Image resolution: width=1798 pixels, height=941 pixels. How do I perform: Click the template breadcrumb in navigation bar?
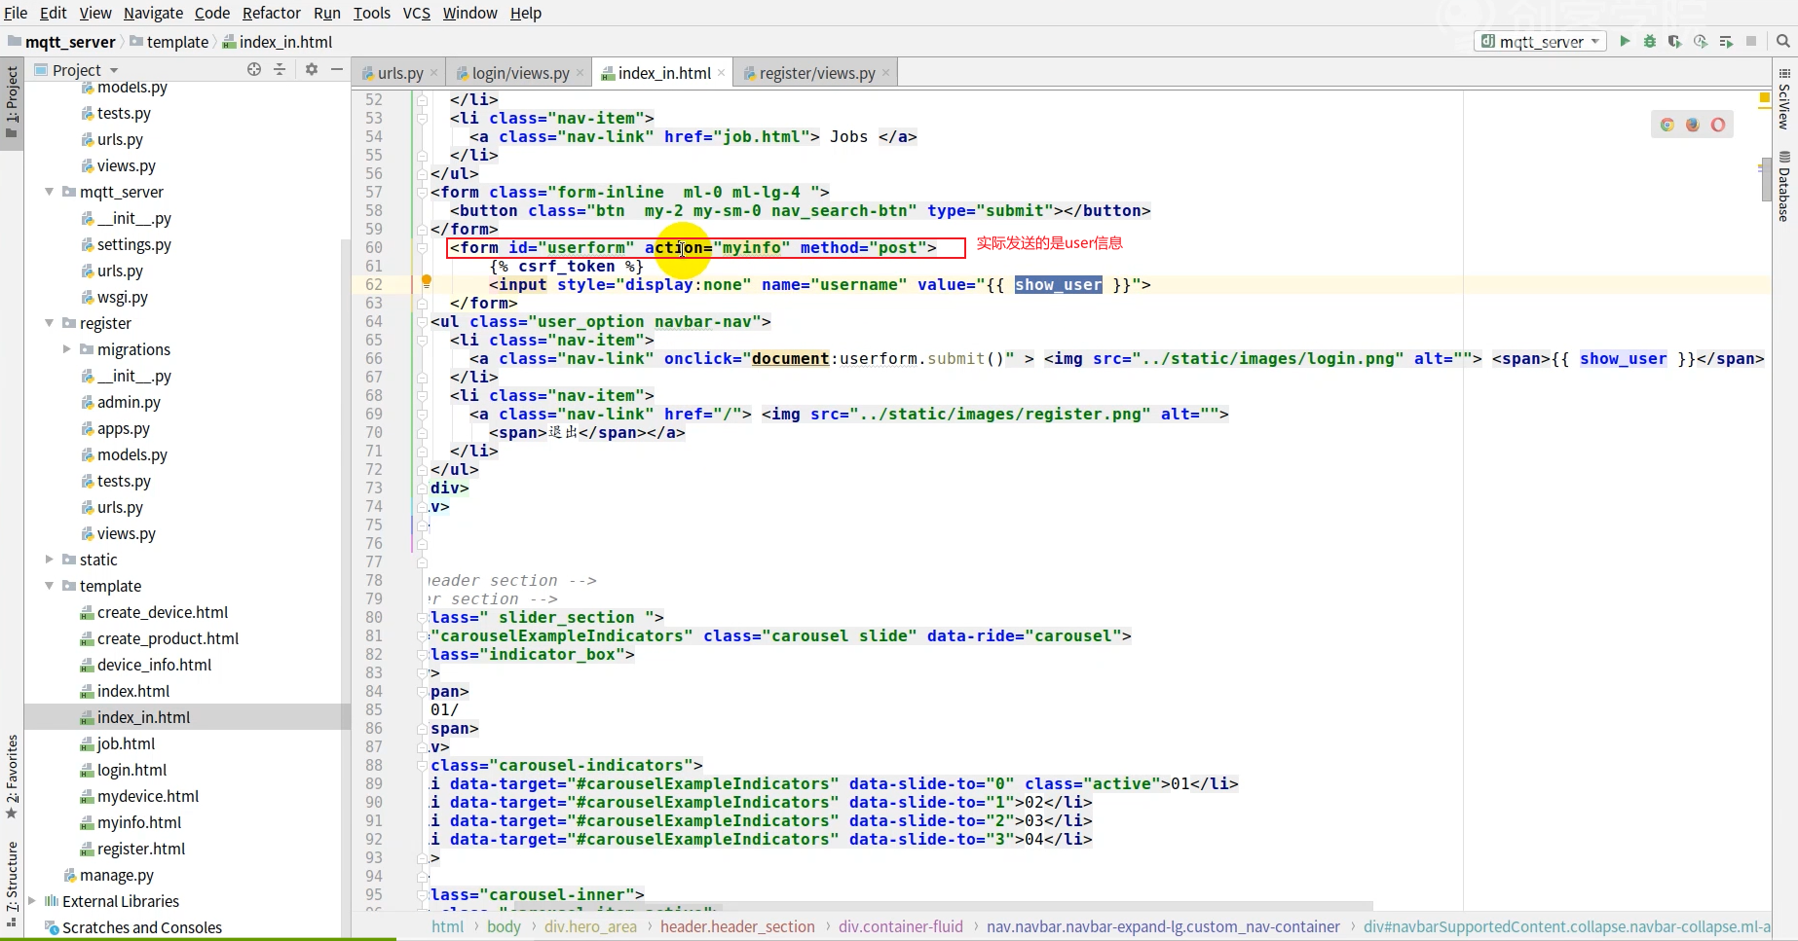point(169,42)
